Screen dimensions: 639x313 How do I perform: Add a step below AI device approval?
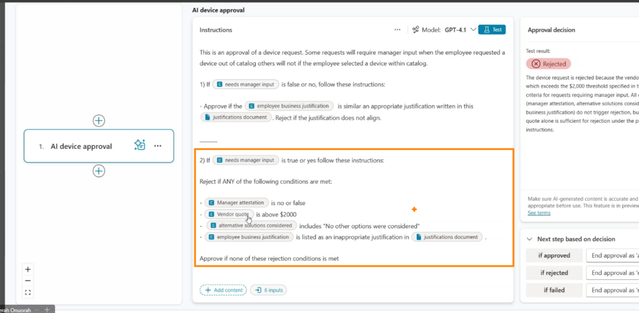[x=99, y=171]
